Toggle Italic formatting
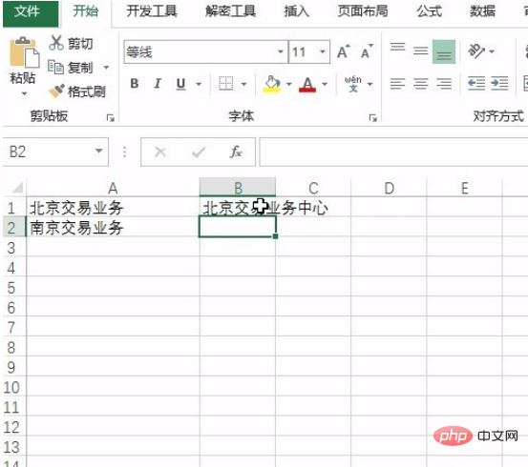Image resolution: width=528 pixels, height=467 pixels. pyautogui.click(x=158, y=83)
